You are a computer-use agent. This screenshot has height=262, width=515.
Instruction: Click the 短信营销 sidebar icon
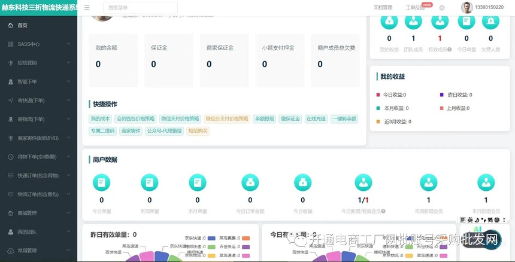11,63
